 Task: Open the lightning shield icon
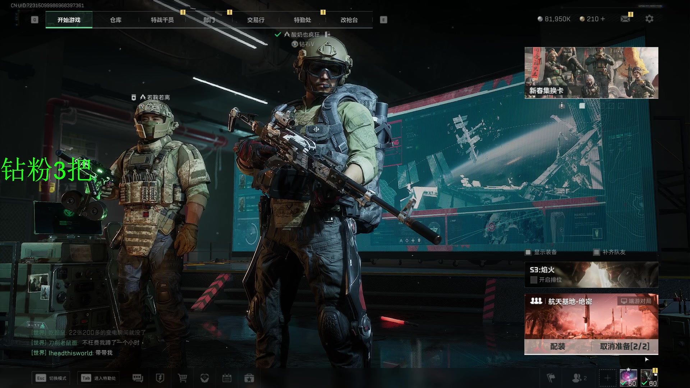160,378
